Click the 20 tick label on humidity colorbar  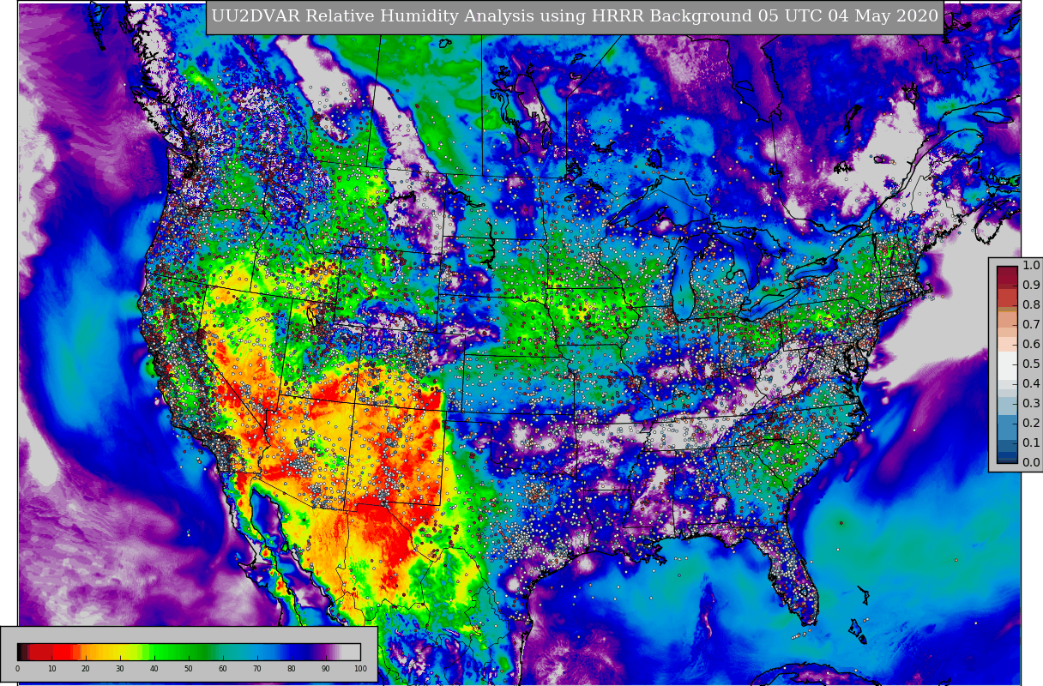point(86,669)
